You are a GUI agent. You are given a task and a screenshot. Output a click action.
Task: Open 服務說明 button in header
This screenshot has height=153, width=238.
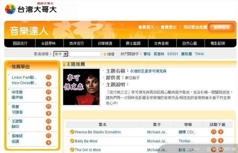click(x=221, y=27)
